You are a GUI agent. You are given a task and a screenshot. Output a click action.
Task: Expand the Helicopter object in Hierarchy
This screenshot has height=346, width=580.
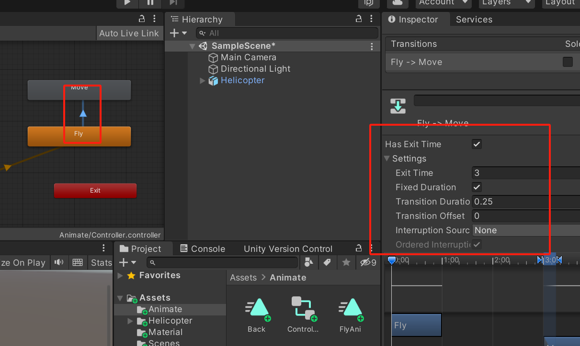203,81
